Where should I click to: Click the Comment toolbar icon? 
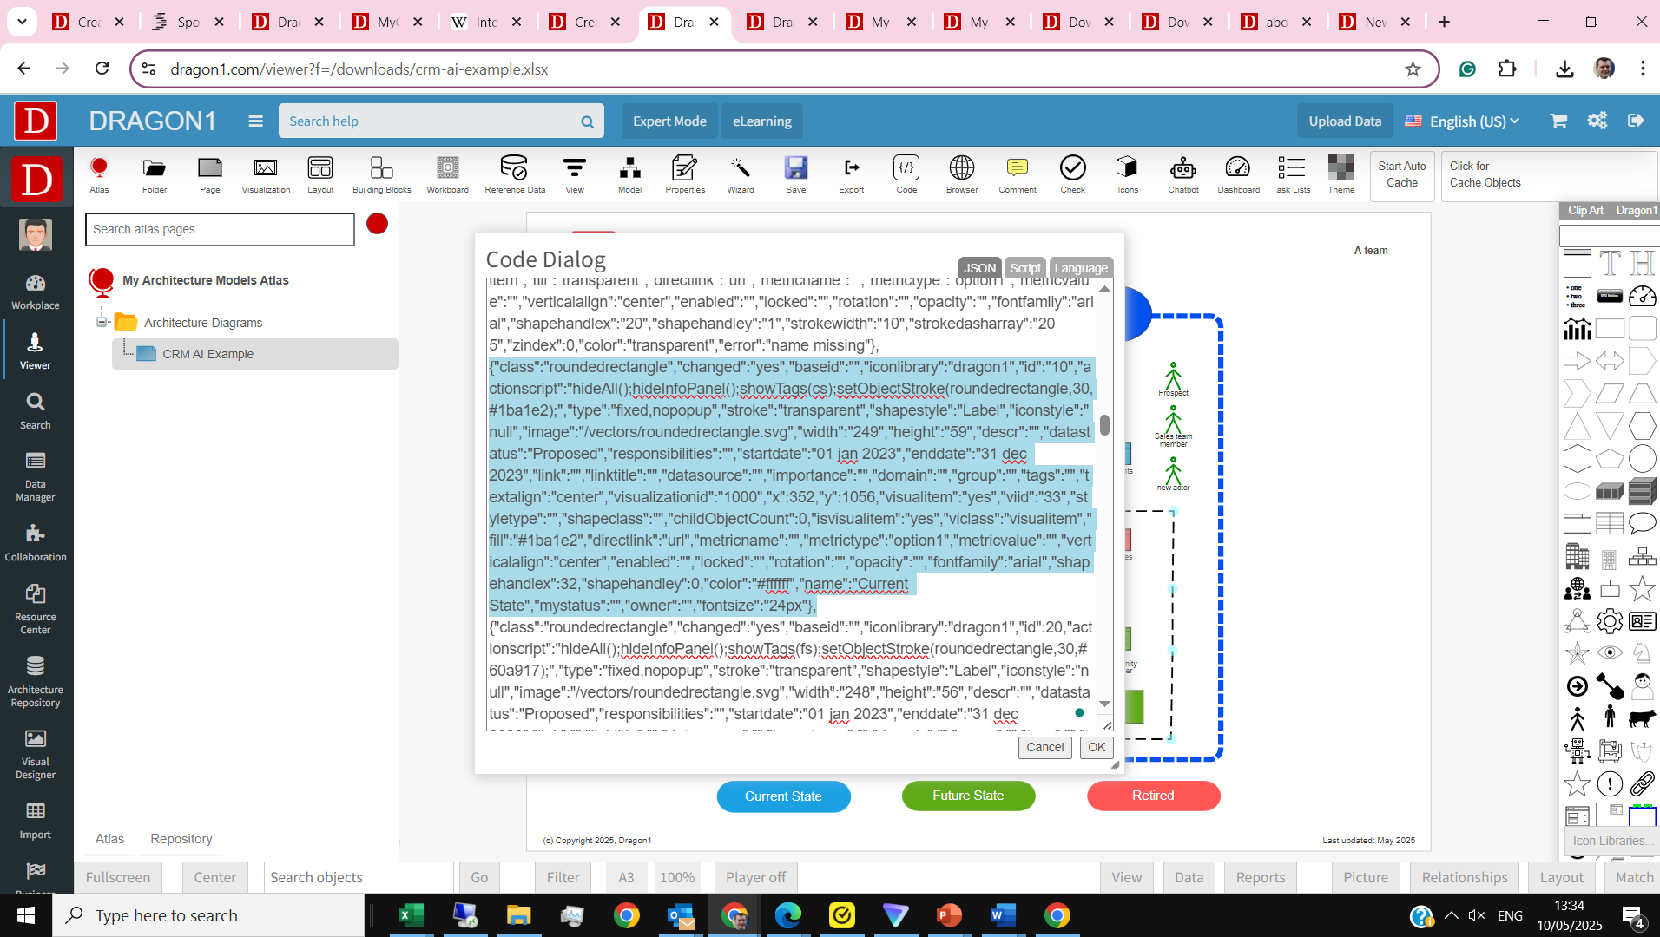click(1018, 174)
